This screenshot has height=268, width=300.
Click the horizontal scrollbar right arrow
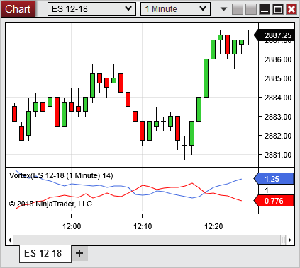pyautogui.click(x=290, y=240)
